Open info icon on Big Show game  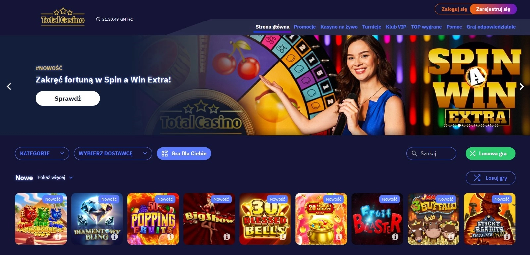tap(227, 236)
